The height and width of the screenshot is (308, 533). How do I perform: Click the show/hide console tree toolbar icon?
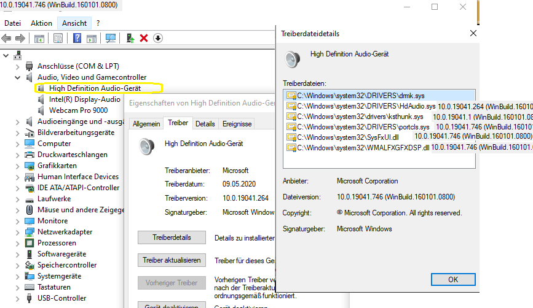(39, 39)
